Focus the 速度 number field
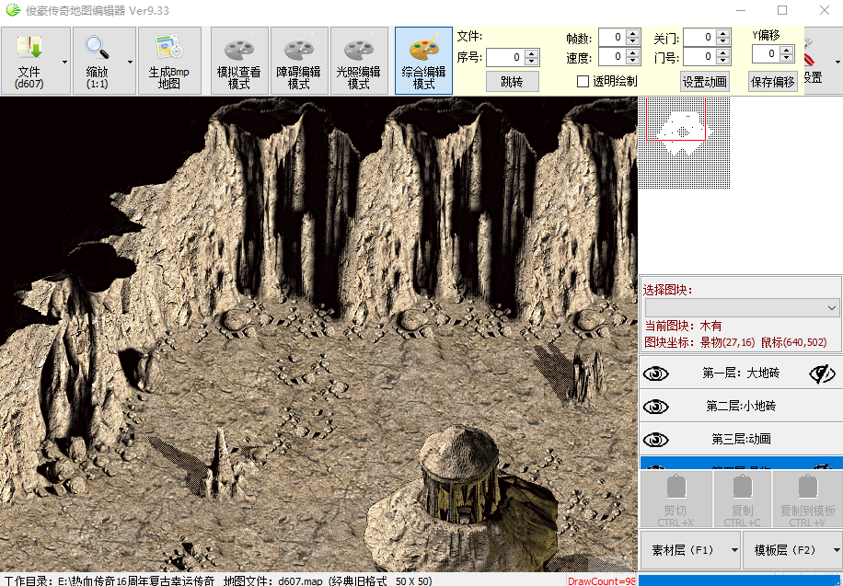 point(612,56)
